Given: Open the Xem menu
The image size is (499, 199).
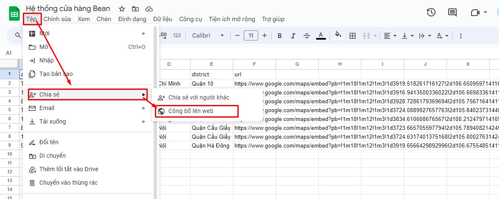Looking at the screenshot, I should coord(84,19).
